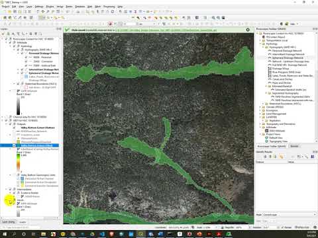Click the magnifier zoom icon in second toolbar row
Image resolution: width=318 pixels, height=238 pixels.
[x=213, y=18]
